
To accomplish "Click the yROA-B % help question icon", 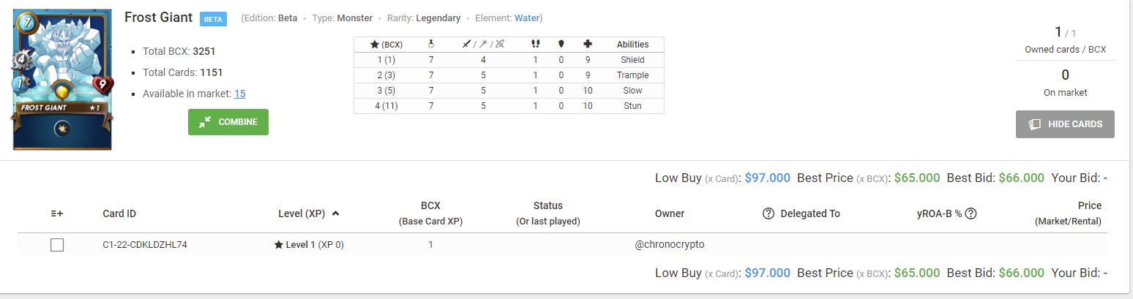I will (972, 213).
